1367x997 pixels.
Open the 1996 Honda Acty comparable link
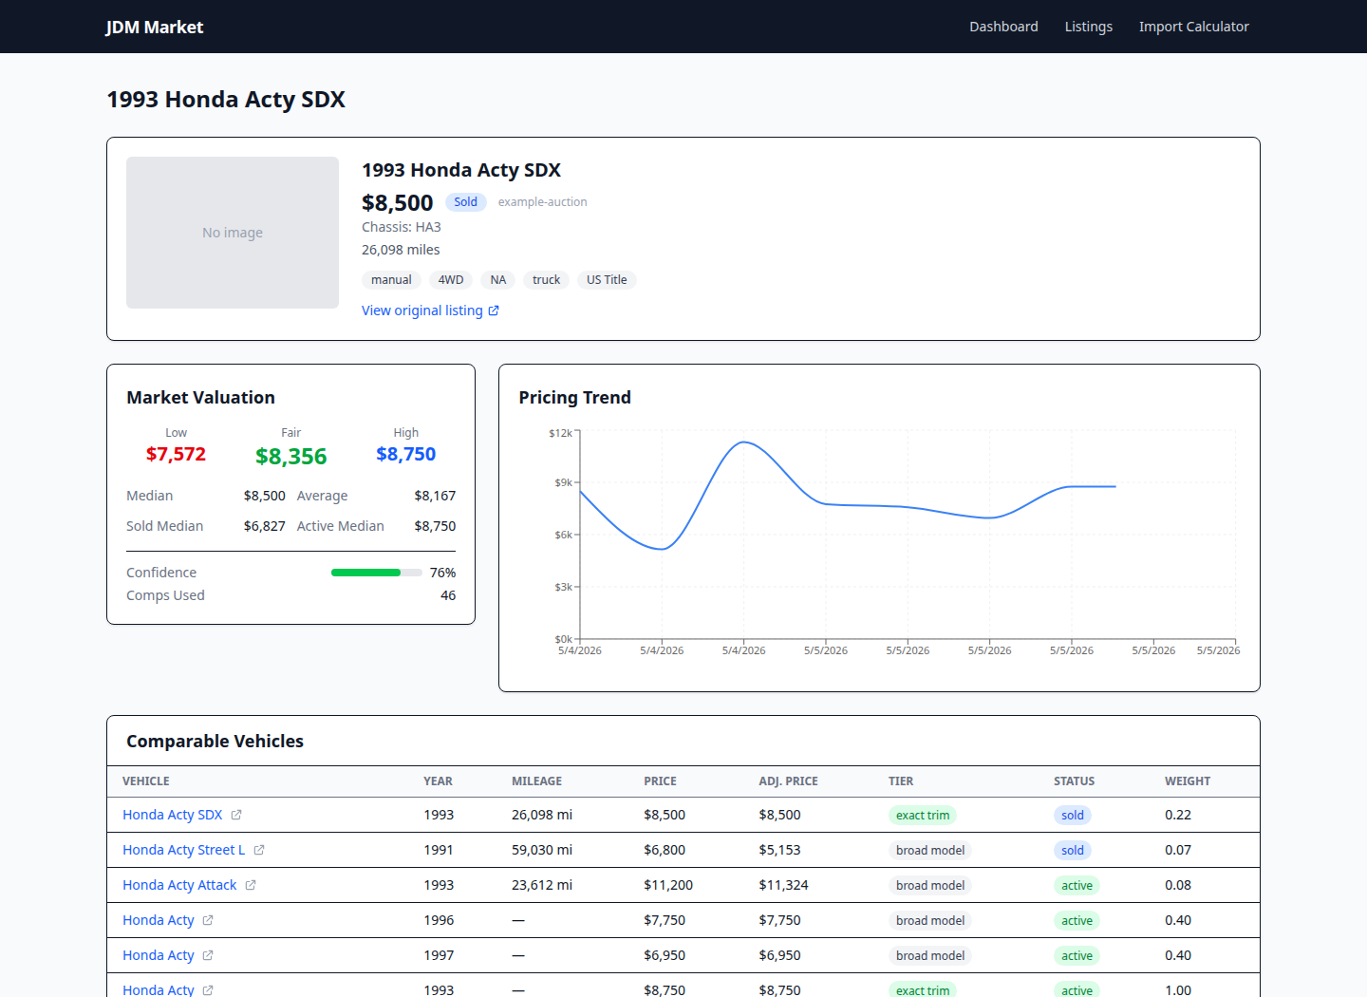(x=159, y=920)
